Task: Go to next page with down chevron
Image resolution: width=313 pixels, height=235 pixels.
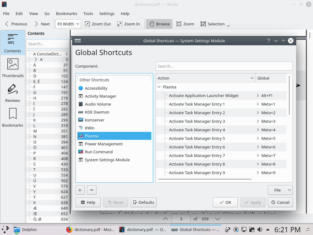Action: click(x=218, y=219)
